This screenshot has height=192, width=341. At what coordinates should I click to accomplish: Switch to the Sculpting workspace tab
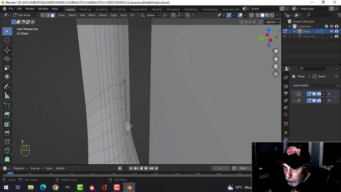[x=102, y=10]
